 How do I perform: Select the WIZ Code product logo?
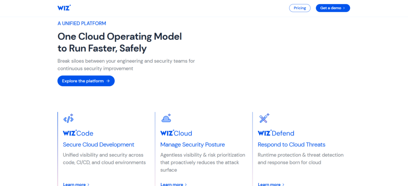tap(78, 133)
